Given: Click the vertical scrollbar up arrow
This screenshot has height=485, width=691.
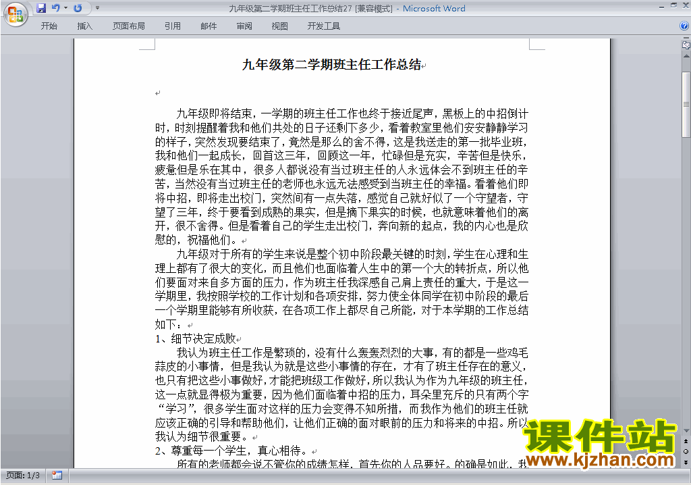Looking at the screenshot, I should click(686, 57).
